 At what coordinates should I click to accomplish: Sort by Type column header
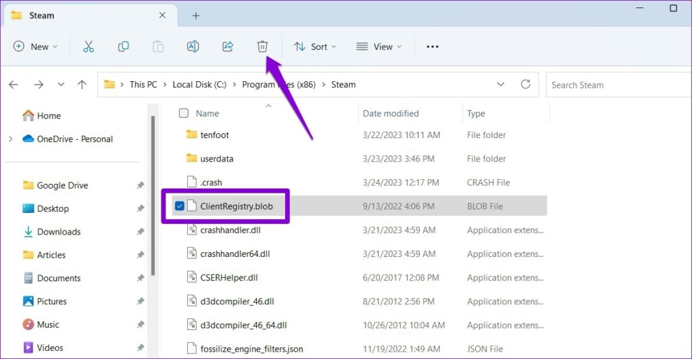click(476, 113)
